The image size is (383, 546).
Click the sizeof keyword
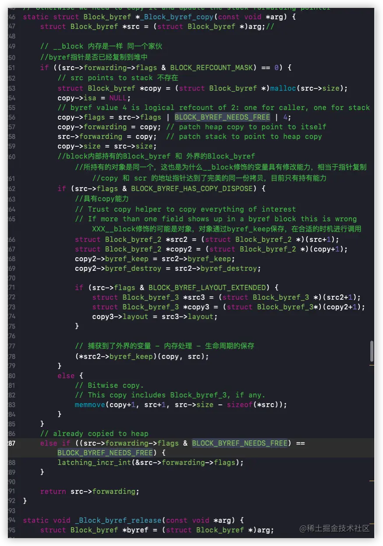pos(240,404)
